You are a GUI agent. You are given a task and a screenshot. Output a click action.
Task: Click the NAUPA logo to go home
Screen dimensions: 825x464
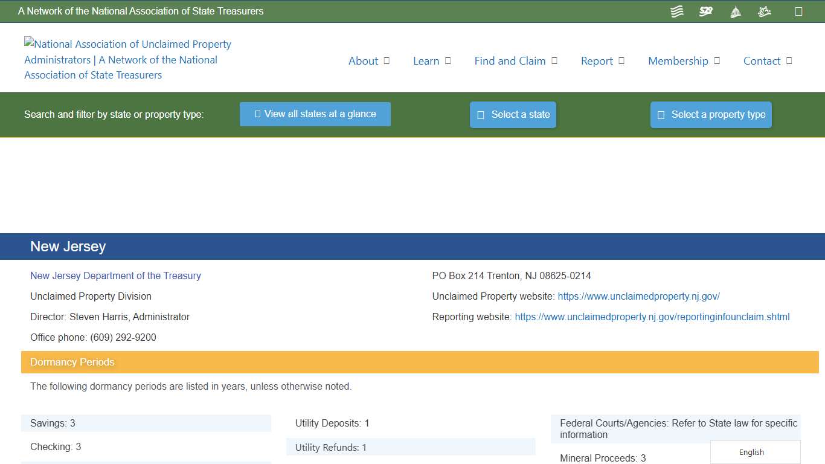point(127,59)
